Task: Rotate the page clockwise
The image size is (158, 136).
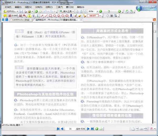Action: pos(131,12)
